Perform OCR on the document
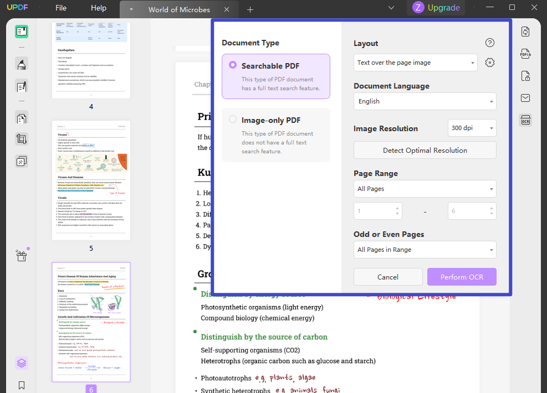 tap(462, 277)
